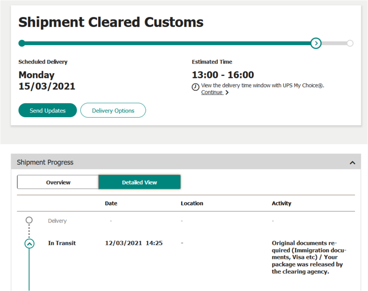Follow the Continue link
The height and width of the screenshot is (291, 368).
click(x=212, y=92)
